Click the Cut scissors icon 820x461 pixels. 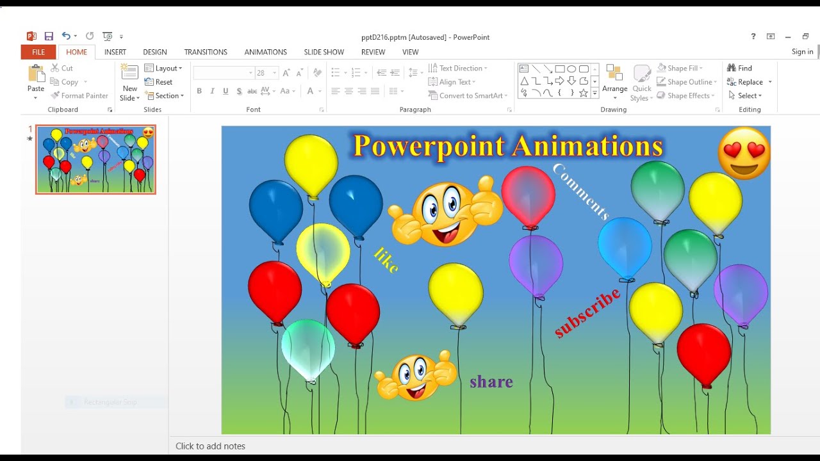pyautogui.click(x=55, y=68)
